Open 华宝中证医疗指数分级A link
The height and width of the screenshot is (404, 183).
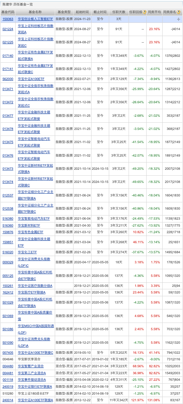[x=35, y=286]
